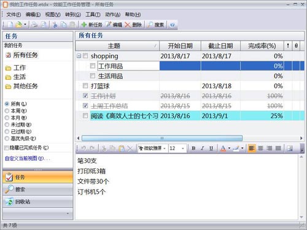Viewport: 307px width, 230px height.
Task: Click the magnifier Search toolbar icon
Action: click(x=150, y=25)
